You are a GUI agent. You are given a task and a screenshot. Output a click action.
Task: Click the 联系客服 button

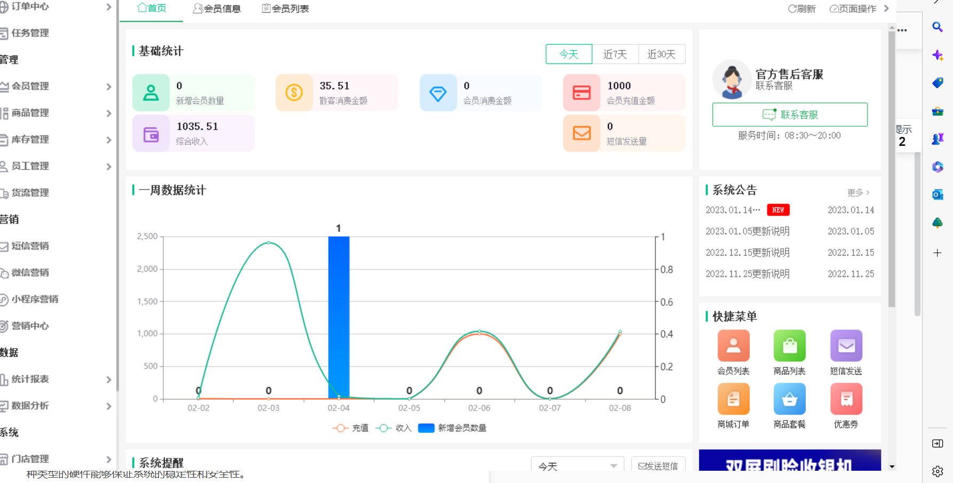tap(790, 114)
